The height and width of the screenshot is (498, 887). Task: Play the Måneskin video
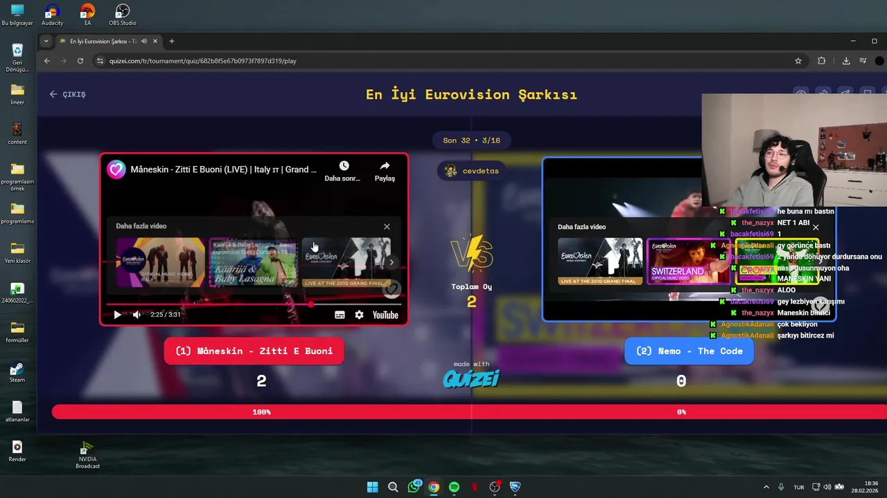pos(117,315)
